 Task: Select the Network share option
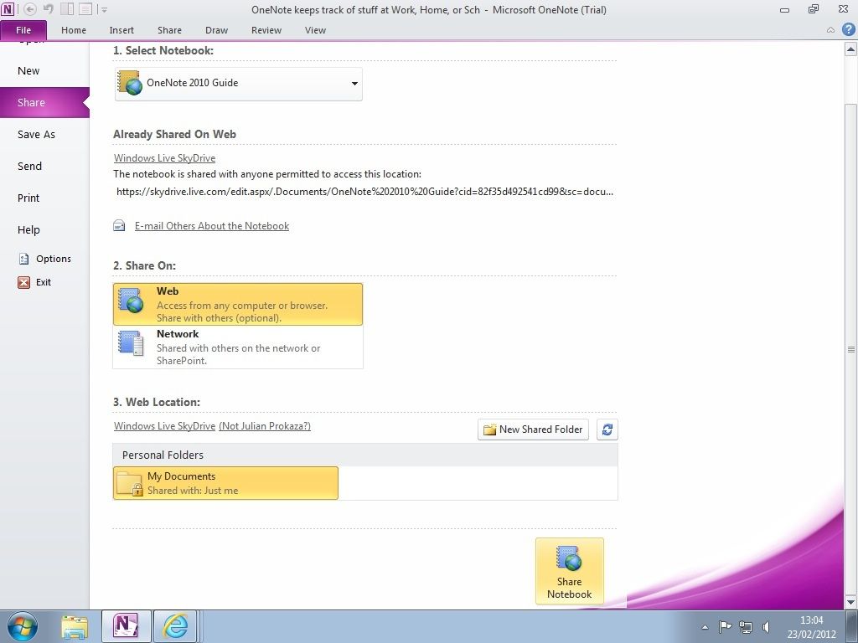tap(238, 347)
